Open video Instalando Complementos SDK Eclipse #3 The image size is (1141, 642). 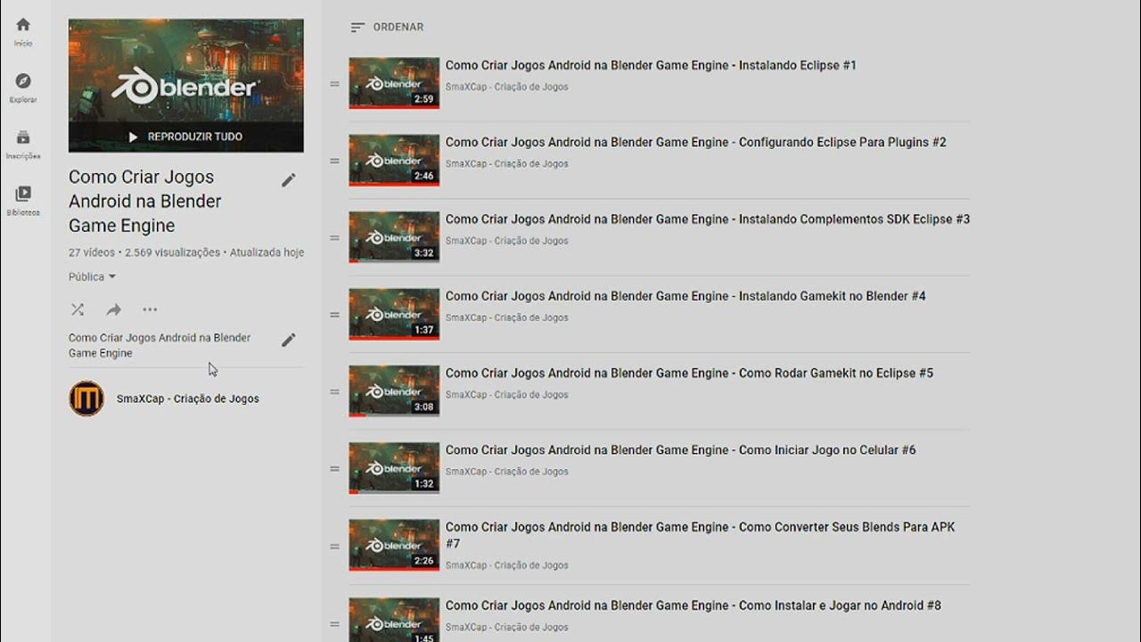(x=708, y=218)
